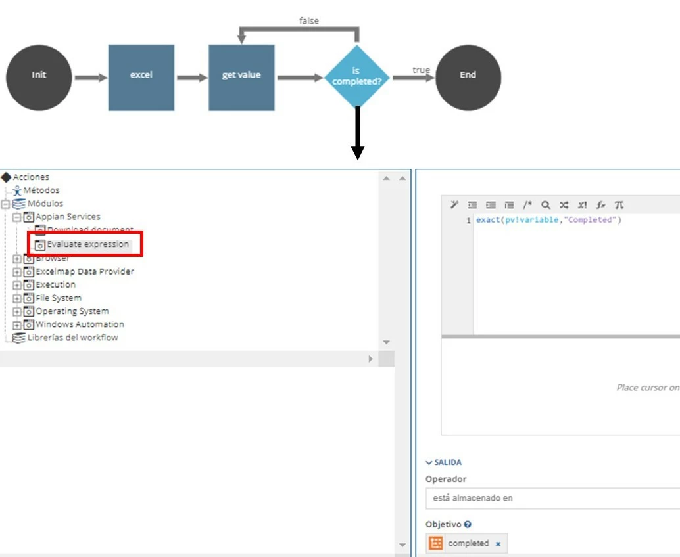The height and width of the screenshot is (557, 680).
Task: Click the Objetivo help question icon
Action: pos(468,524)
